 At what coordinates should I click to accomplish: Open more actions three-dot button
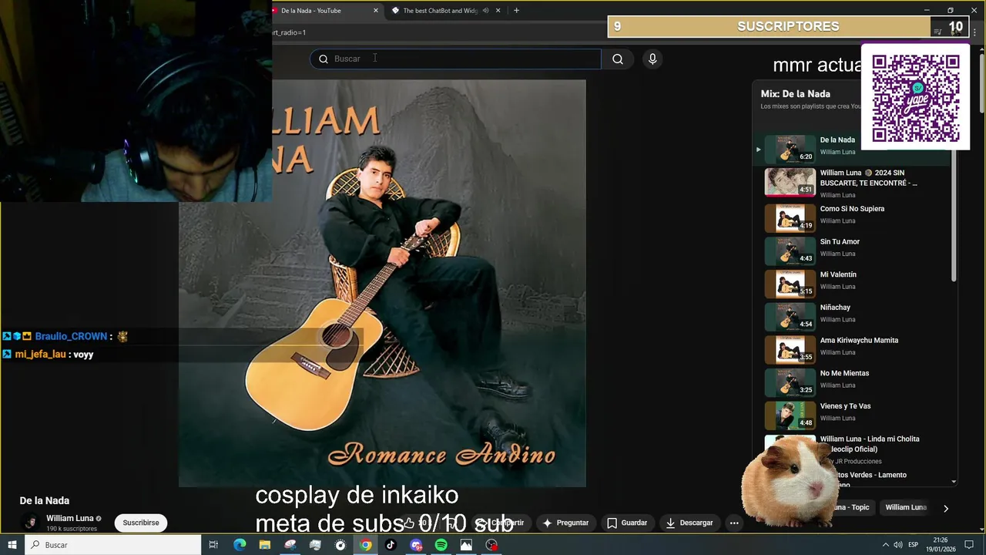click(734, 523)
